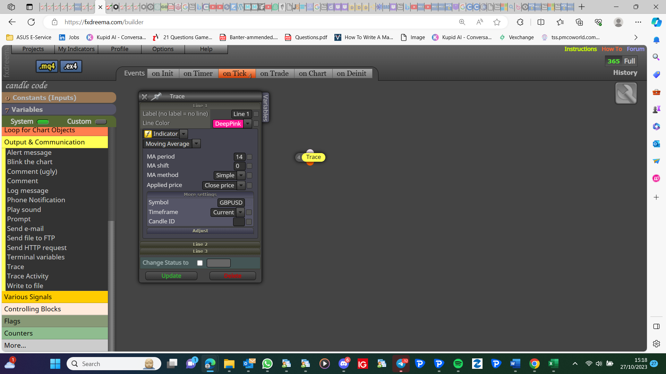Open the Copilot icon in Edge
The width and height of the screenshot is (666, 374).
click(x=656, y=22)
